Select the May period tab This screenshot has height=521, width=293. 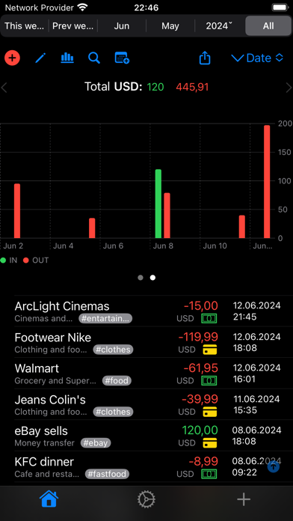tap(170, 26)
